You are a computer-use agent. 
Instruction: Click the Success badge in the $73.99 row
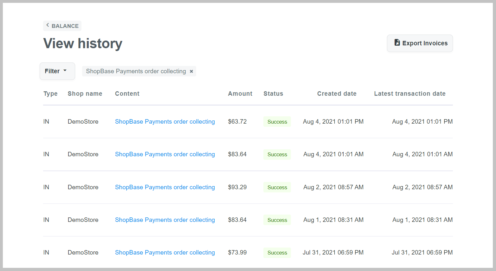[x=277, y=253]
